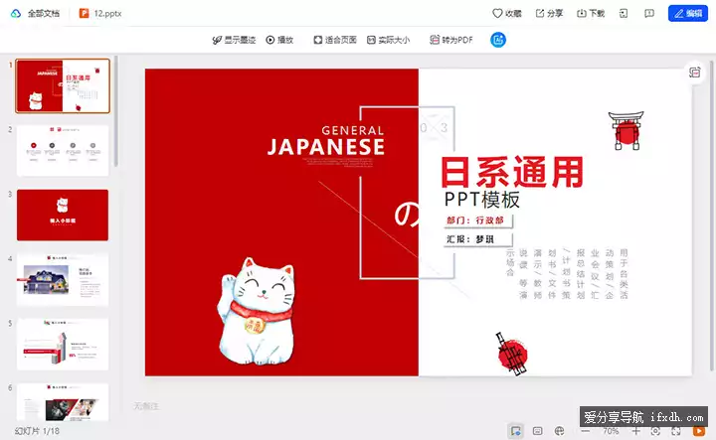The height and width of the screenshot is (440, 716).
Task: Open 全部文档 (All Documents)
Action: [44, 13]
